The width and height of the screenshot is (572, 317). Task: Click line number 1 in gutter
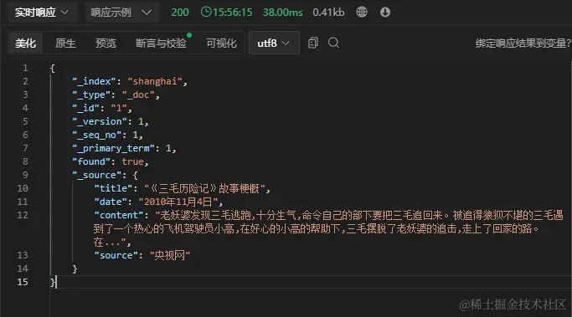(25, 68)
